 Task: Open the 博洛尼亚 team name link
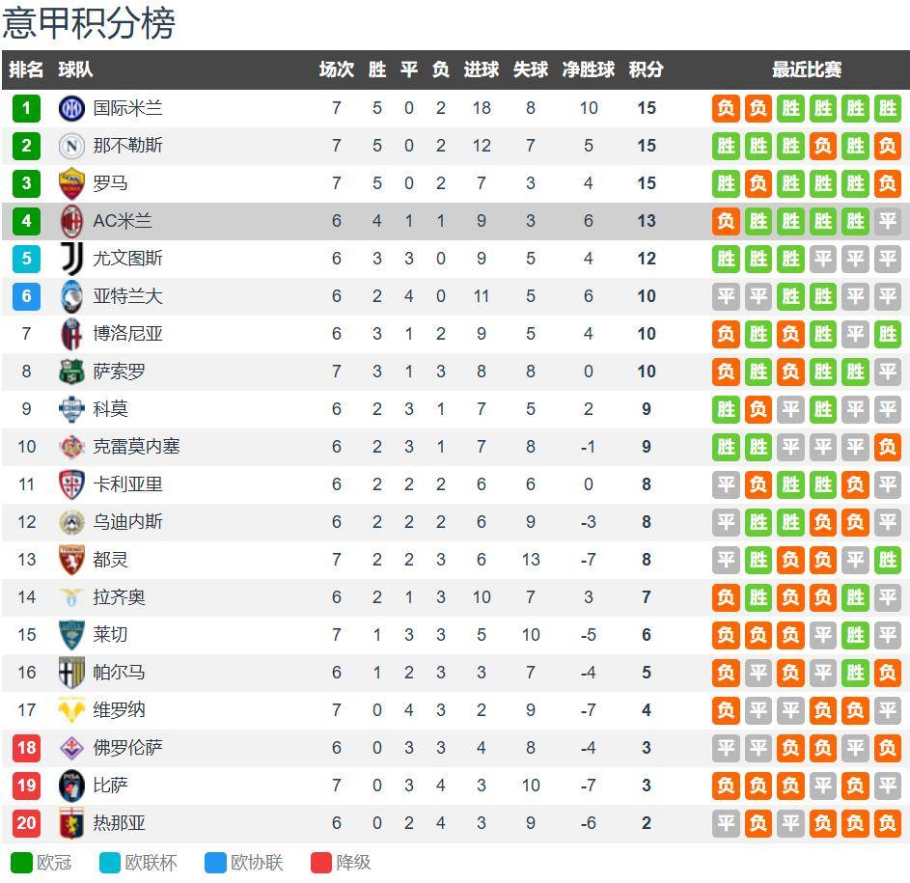pos(127,334)
